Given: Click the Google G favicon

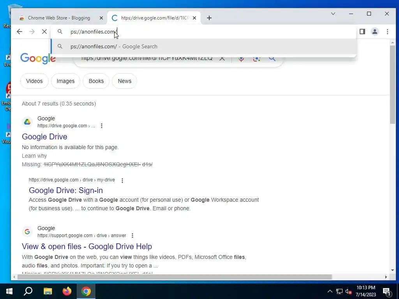Looking at the screenshot, I should [x=27, y=232].
